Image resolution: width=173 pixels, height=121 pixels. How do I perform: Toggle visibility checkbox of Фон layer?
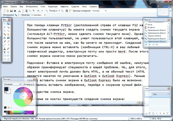(x=168, y=94)
